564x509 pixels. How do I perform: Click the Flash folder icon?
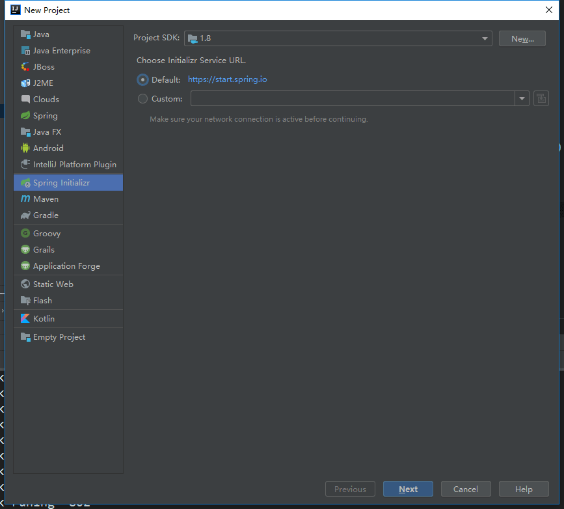pos(25,301)
